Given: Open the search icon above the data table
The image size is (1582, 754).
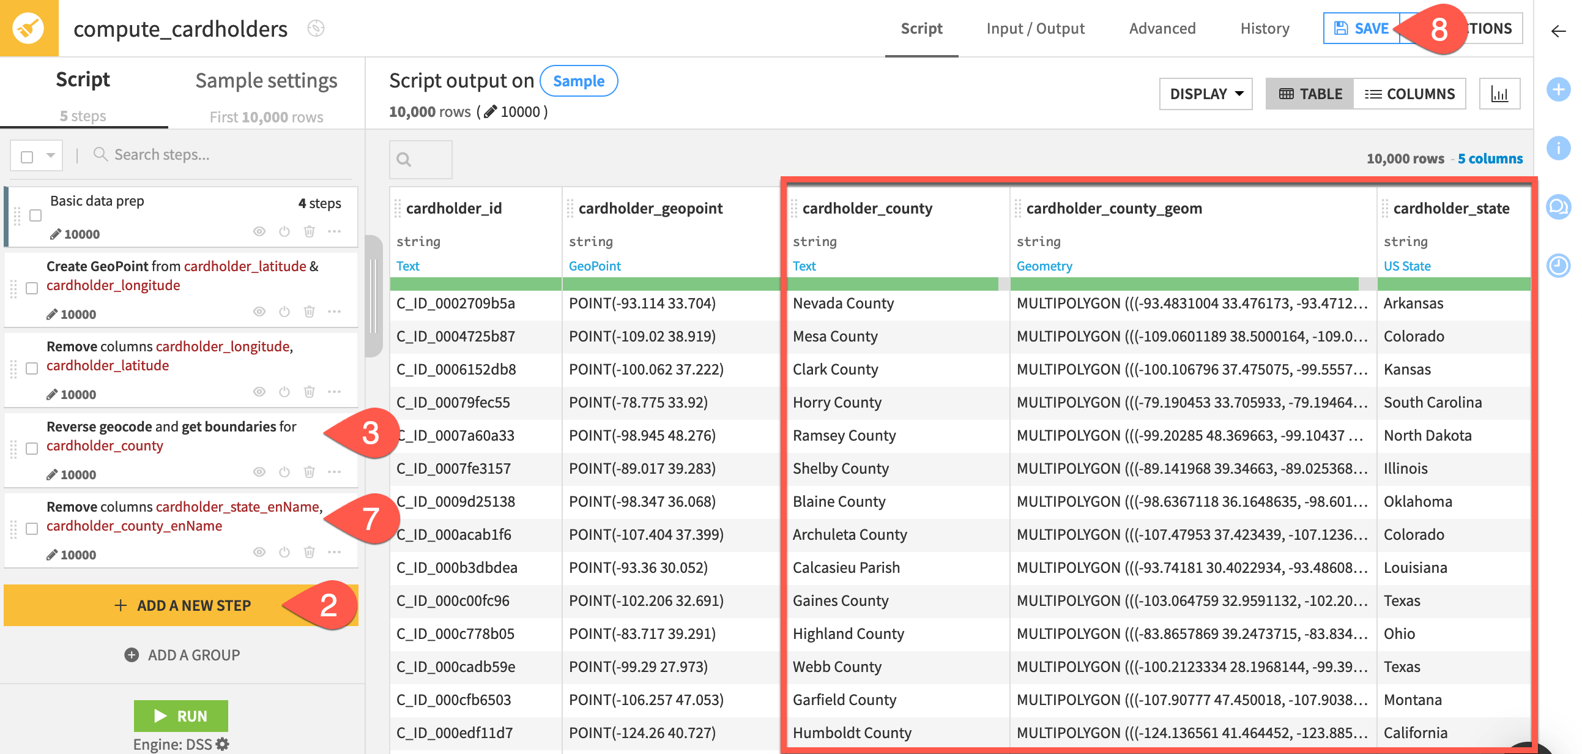Looking at the screenshot, I should pos(404,159).
